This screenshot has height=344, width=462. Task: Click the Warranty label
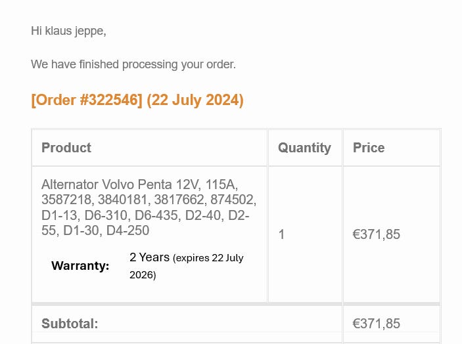(80, 266)
